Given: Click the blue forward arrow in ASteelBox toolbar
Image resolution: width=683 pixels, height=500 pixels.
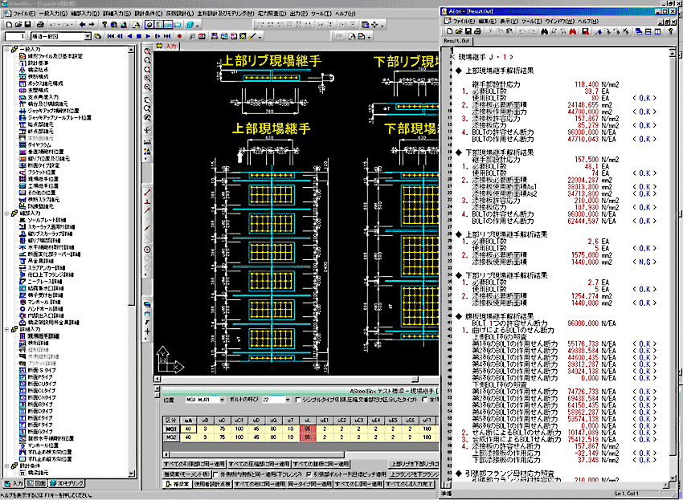Looking at the screenshot, I should pyautogui.click(x=92, y=25).
